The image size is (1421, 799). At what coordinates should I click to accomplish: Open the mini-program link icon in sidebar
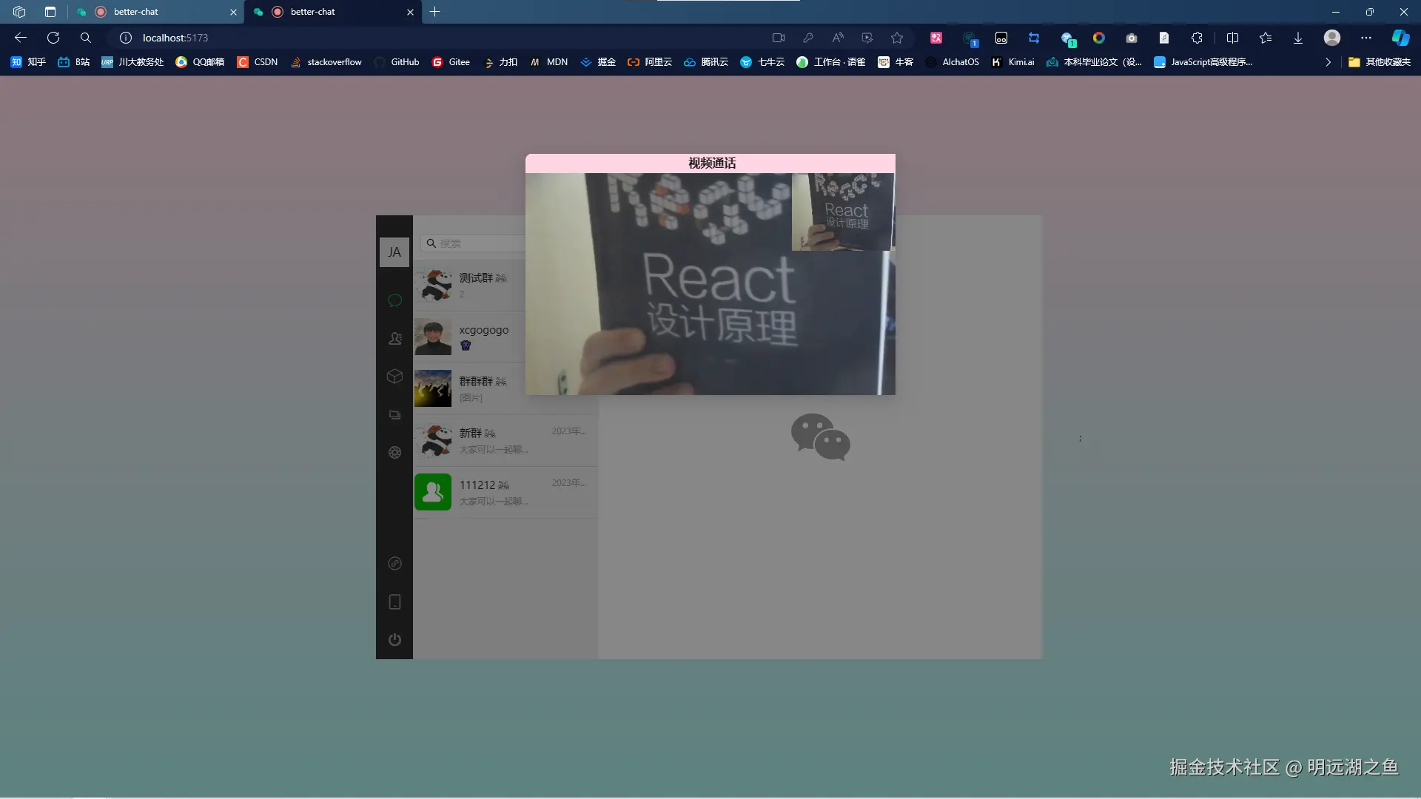[x=394, y=564]
